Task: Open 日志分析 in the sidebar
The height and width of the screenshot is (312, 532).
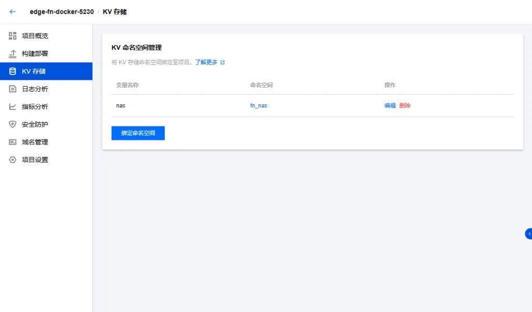Action: click(x=35, y=89)
